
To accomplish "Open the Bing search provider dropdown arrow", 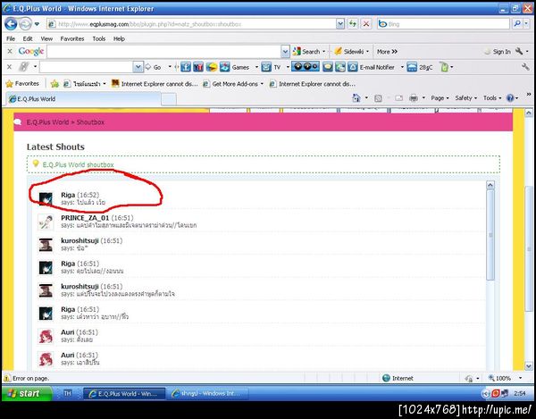I will pyautogui.click(x=526, y=24).
